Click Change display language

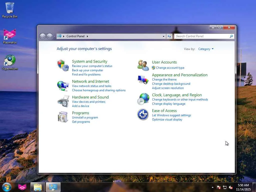[168, 104]
